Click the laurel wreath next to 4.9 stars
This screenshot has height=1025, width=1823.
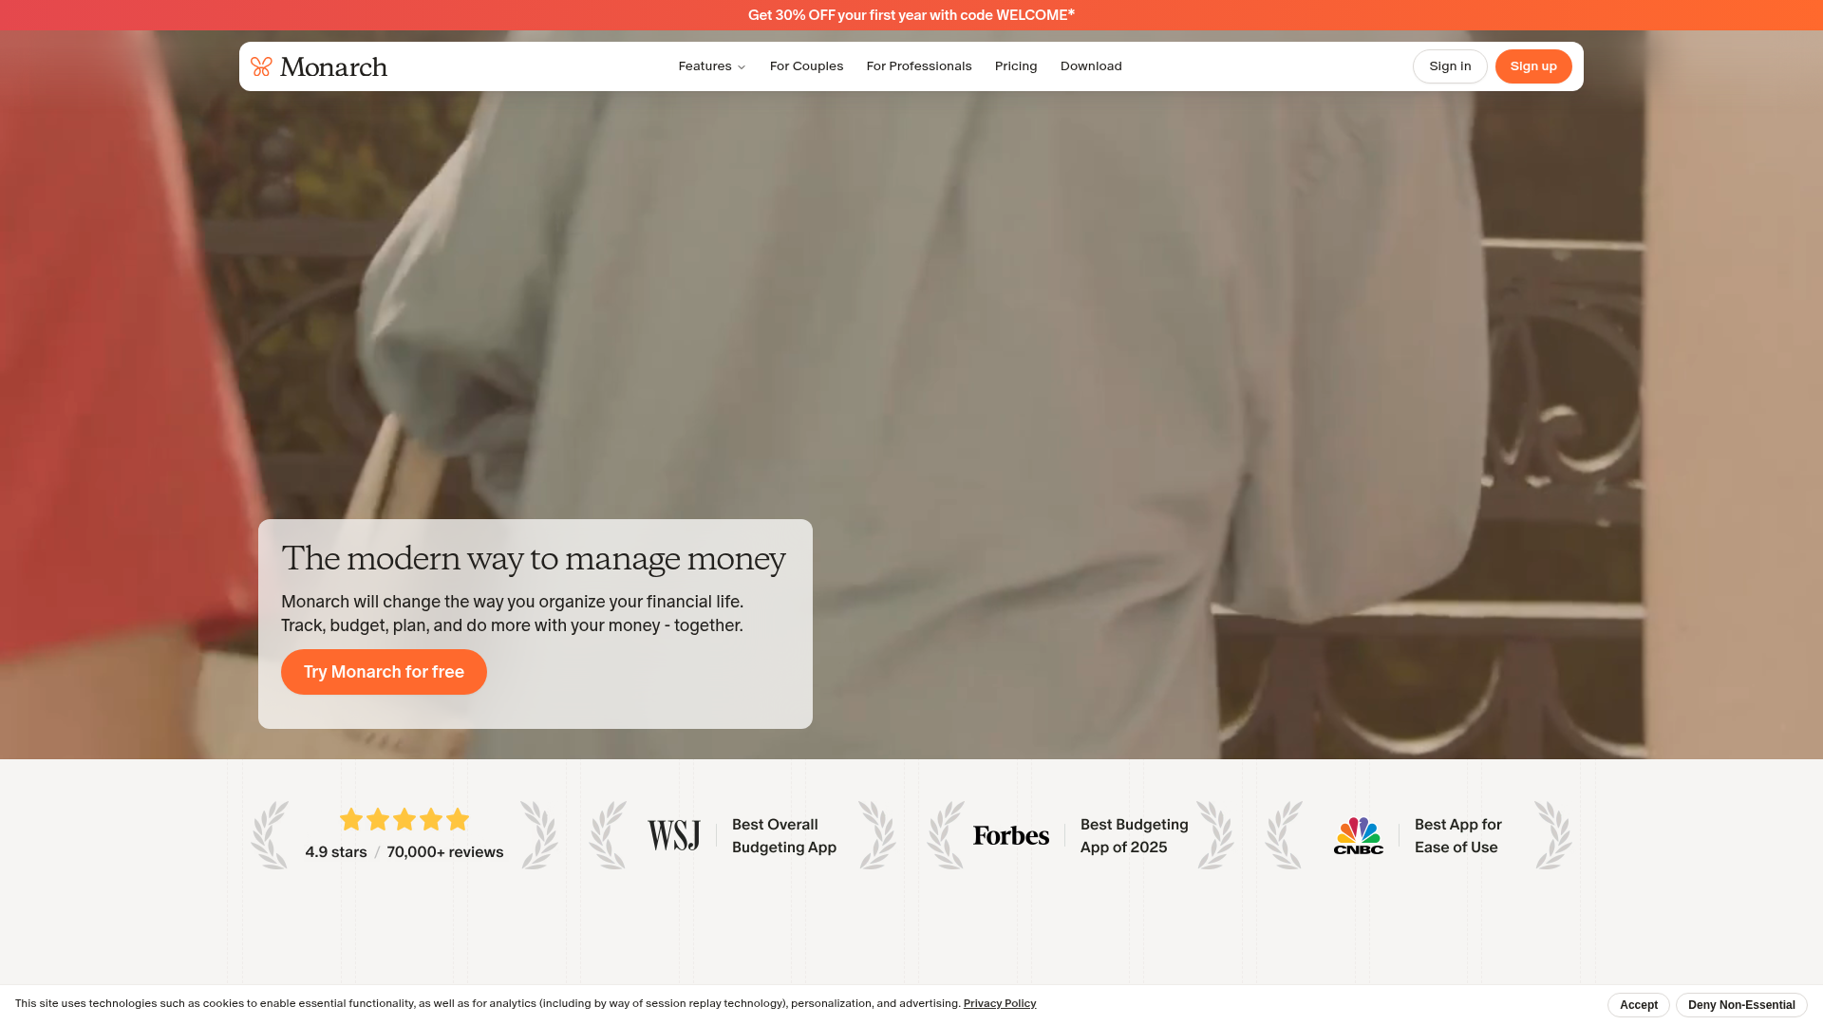271,835
